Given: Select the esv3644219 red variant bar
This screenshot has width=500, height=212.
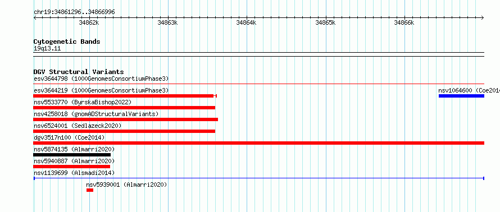Looking at the screenshot, I should coord(125,96).
